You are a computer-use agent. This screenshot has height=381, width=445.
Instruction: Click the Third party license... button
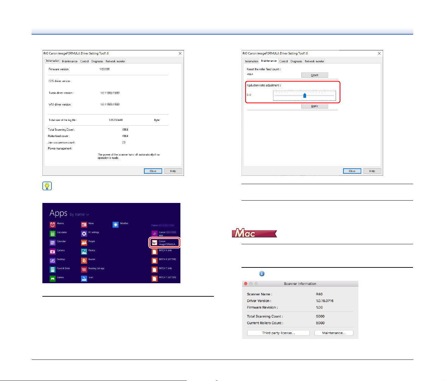[279, 333]
